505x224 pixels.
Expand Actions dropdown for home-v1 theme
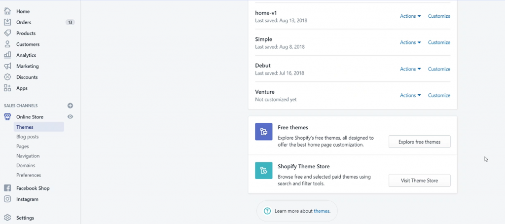410,16
